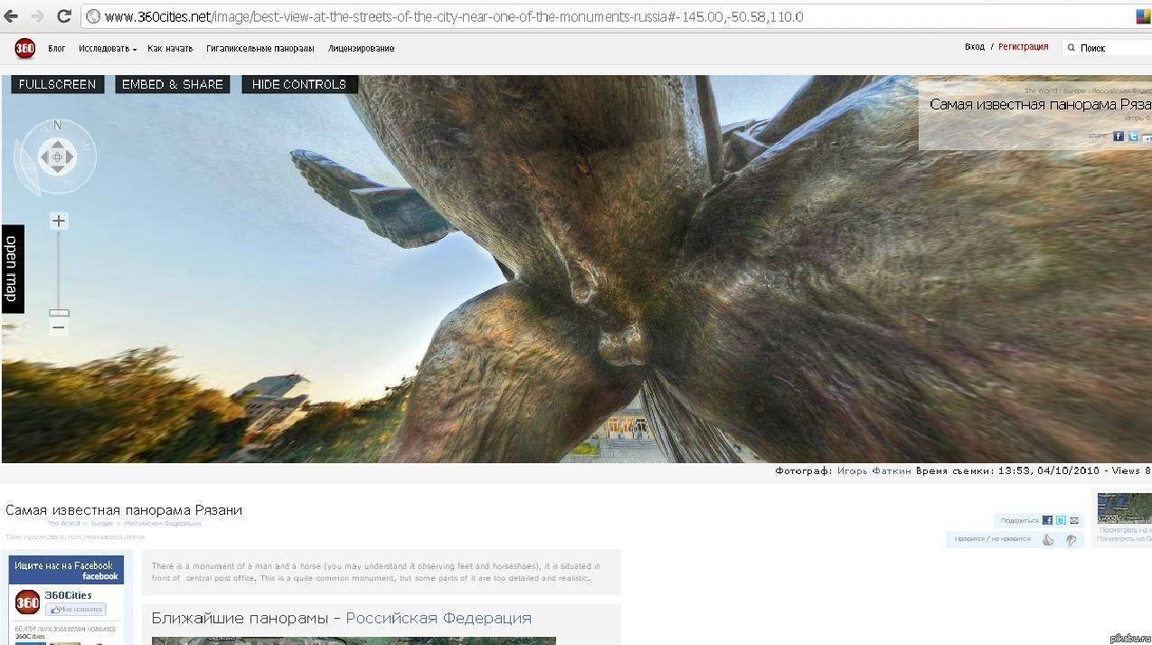Viewport: 1152px width, 645px height.
Task: Open the Гигапиксельные панорамы menu item
Action: pos(260,49)
